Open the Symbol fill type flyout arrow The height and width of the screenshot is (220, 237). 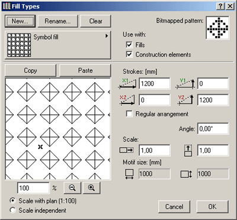[x=107, y=36]
